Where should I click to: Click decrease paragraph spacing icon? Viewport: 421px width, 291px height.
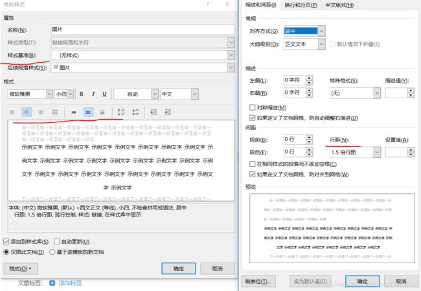coord(135,113)
